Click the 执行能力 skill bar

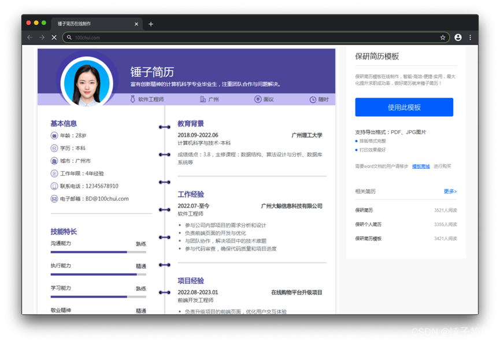pyautogui.click(x=98, y=274)
